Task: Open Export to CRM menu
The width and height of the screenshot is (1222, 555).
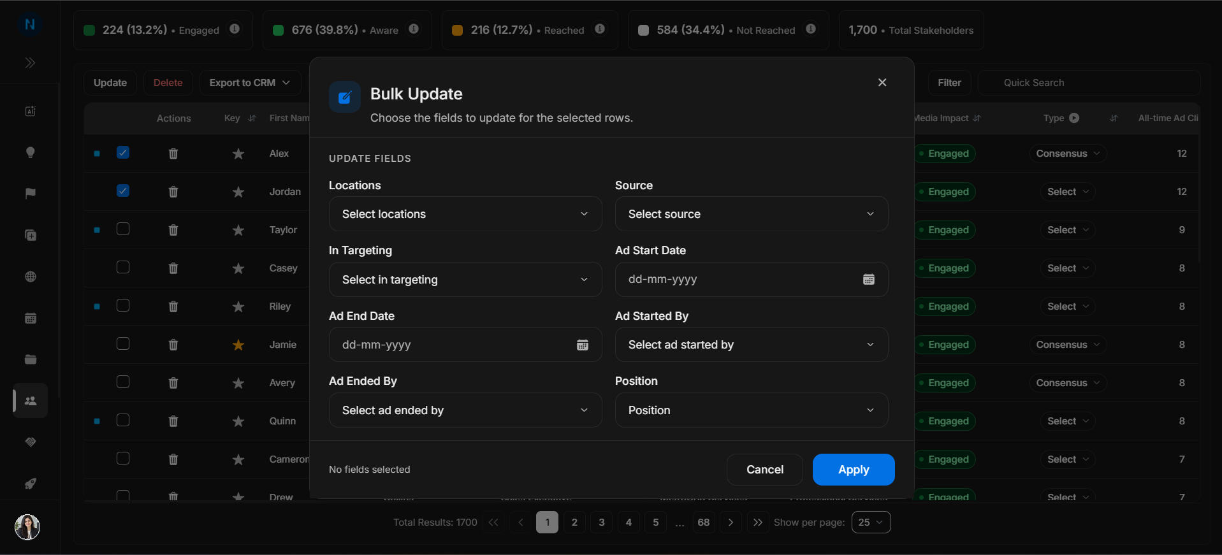Action: pyautogui.click(x=250, y=83)
